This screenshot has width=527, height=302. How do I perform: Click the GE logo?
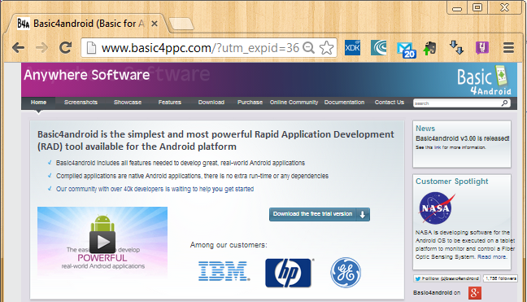tap(346, 273)
